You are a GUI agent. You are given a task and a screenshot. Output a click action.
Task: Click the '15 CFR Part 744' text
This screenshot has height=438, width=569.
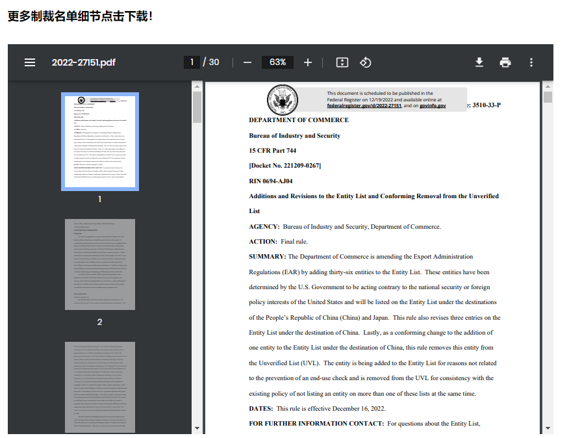(273, 150)
